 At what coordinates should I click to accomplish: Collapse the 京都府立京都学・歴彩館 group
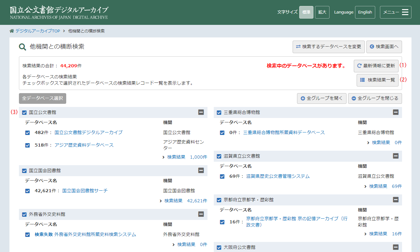(x=396, y=199)
